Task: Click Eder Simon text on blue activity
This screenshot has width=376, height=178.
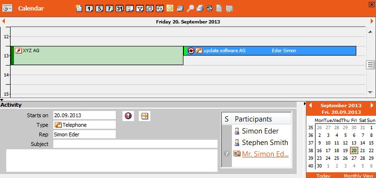Action: click(284, 51)
